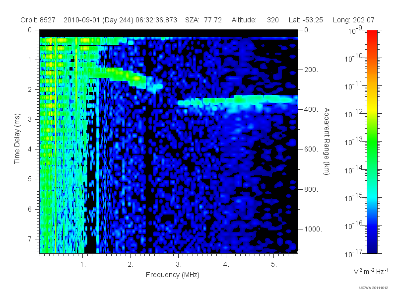The height and width of the screenshot is (298, 397).
Task: Click the 10^-13 color scale label
Action: [x=354, y=142]
